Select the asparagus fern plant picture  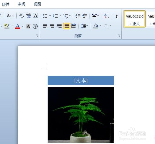pos(81,115)
